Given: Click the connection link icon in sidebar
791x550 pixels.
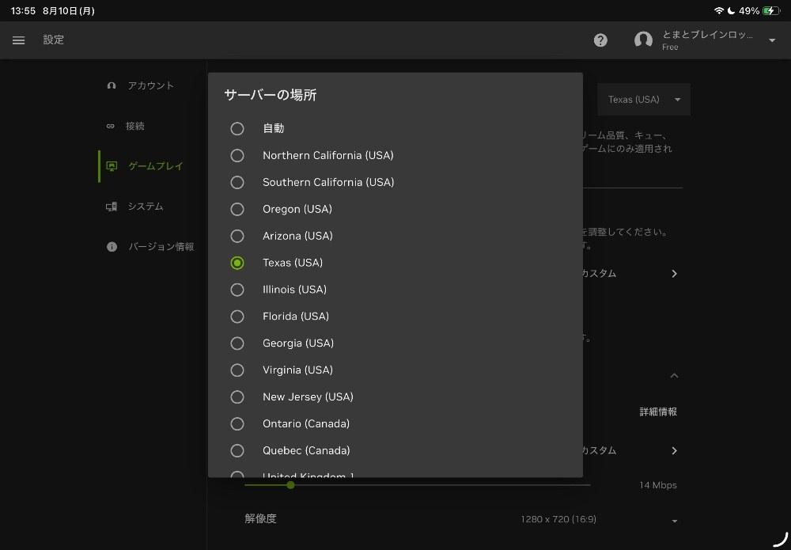Looking at the screenshot, I should 111,126.
